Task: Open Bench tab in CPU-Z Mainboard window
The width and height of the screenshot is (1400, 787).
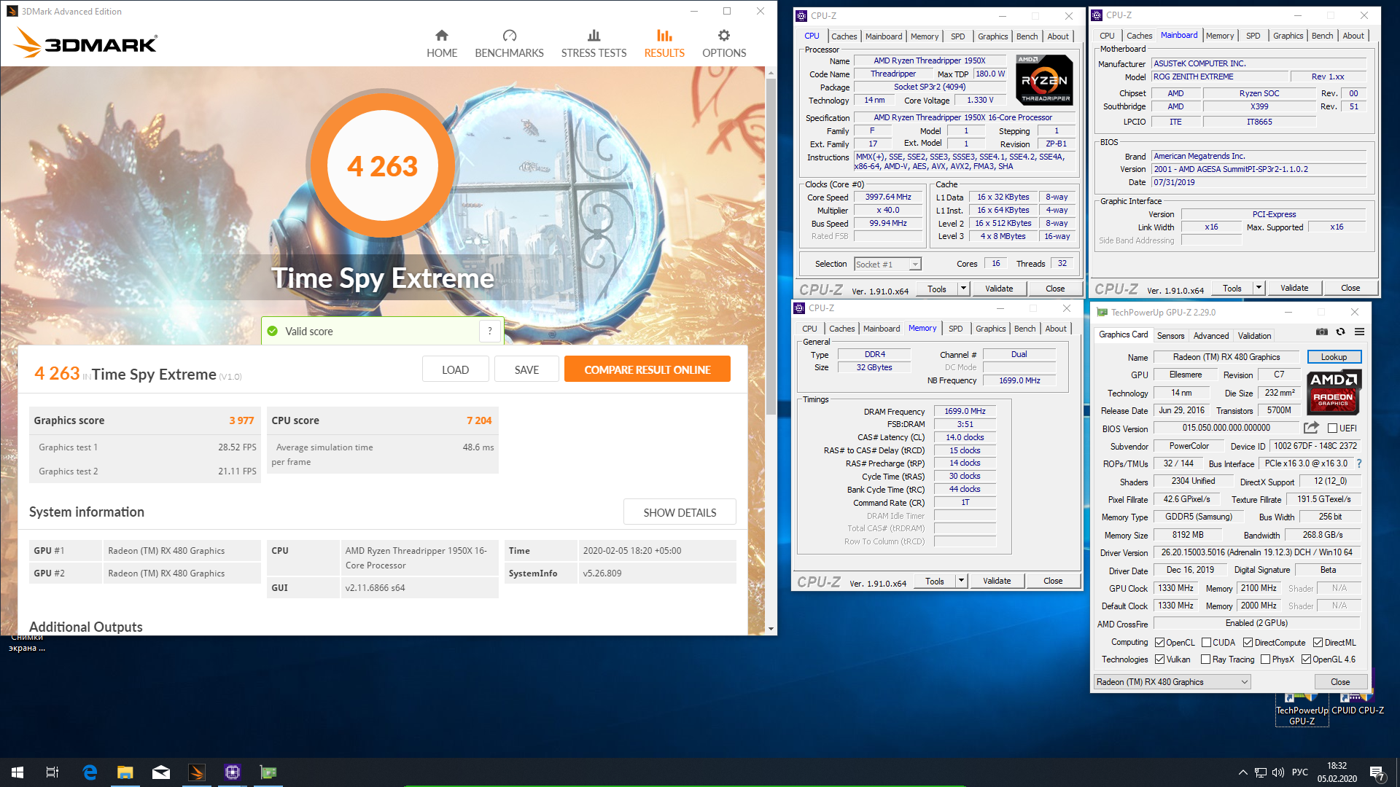Action: coord(1322,36)
